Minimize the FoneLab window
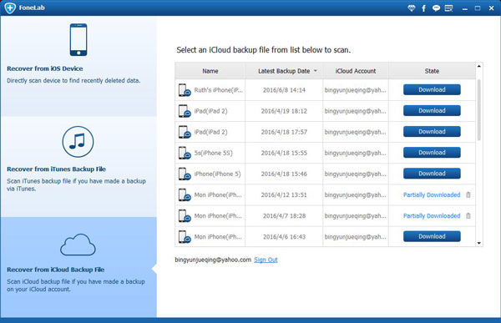 pyautogui.click(x=465, y=9)
